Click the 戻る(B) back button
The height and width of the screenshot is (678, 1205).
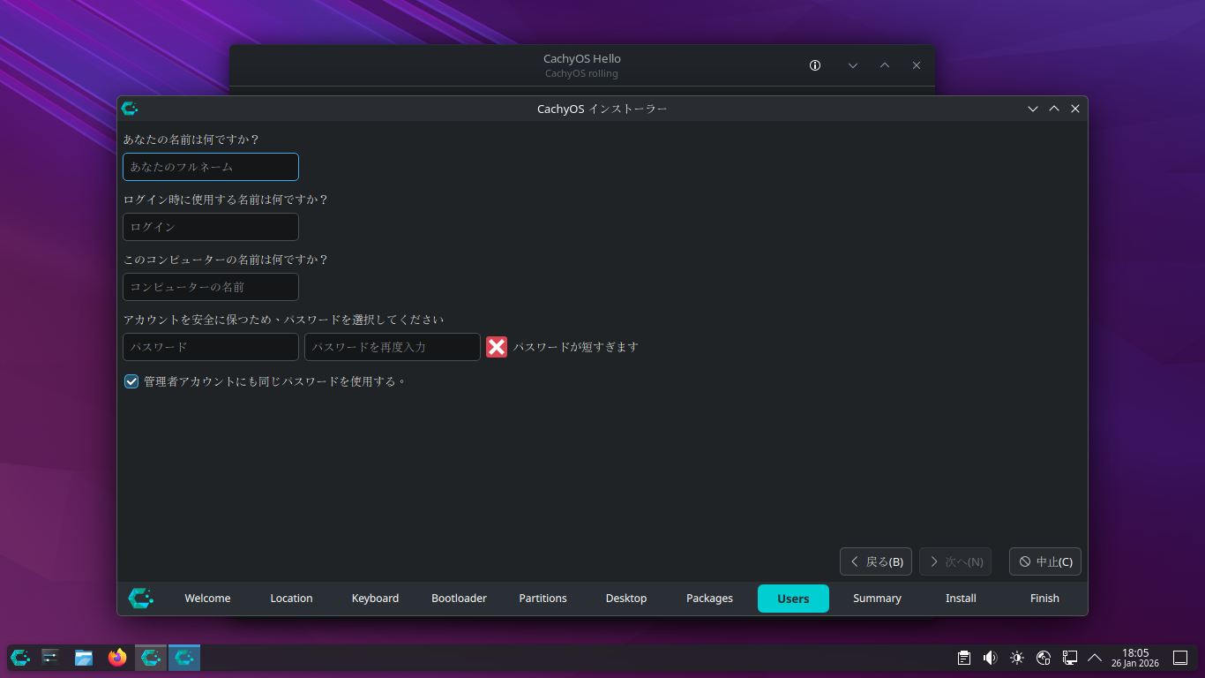pos(876,561)
